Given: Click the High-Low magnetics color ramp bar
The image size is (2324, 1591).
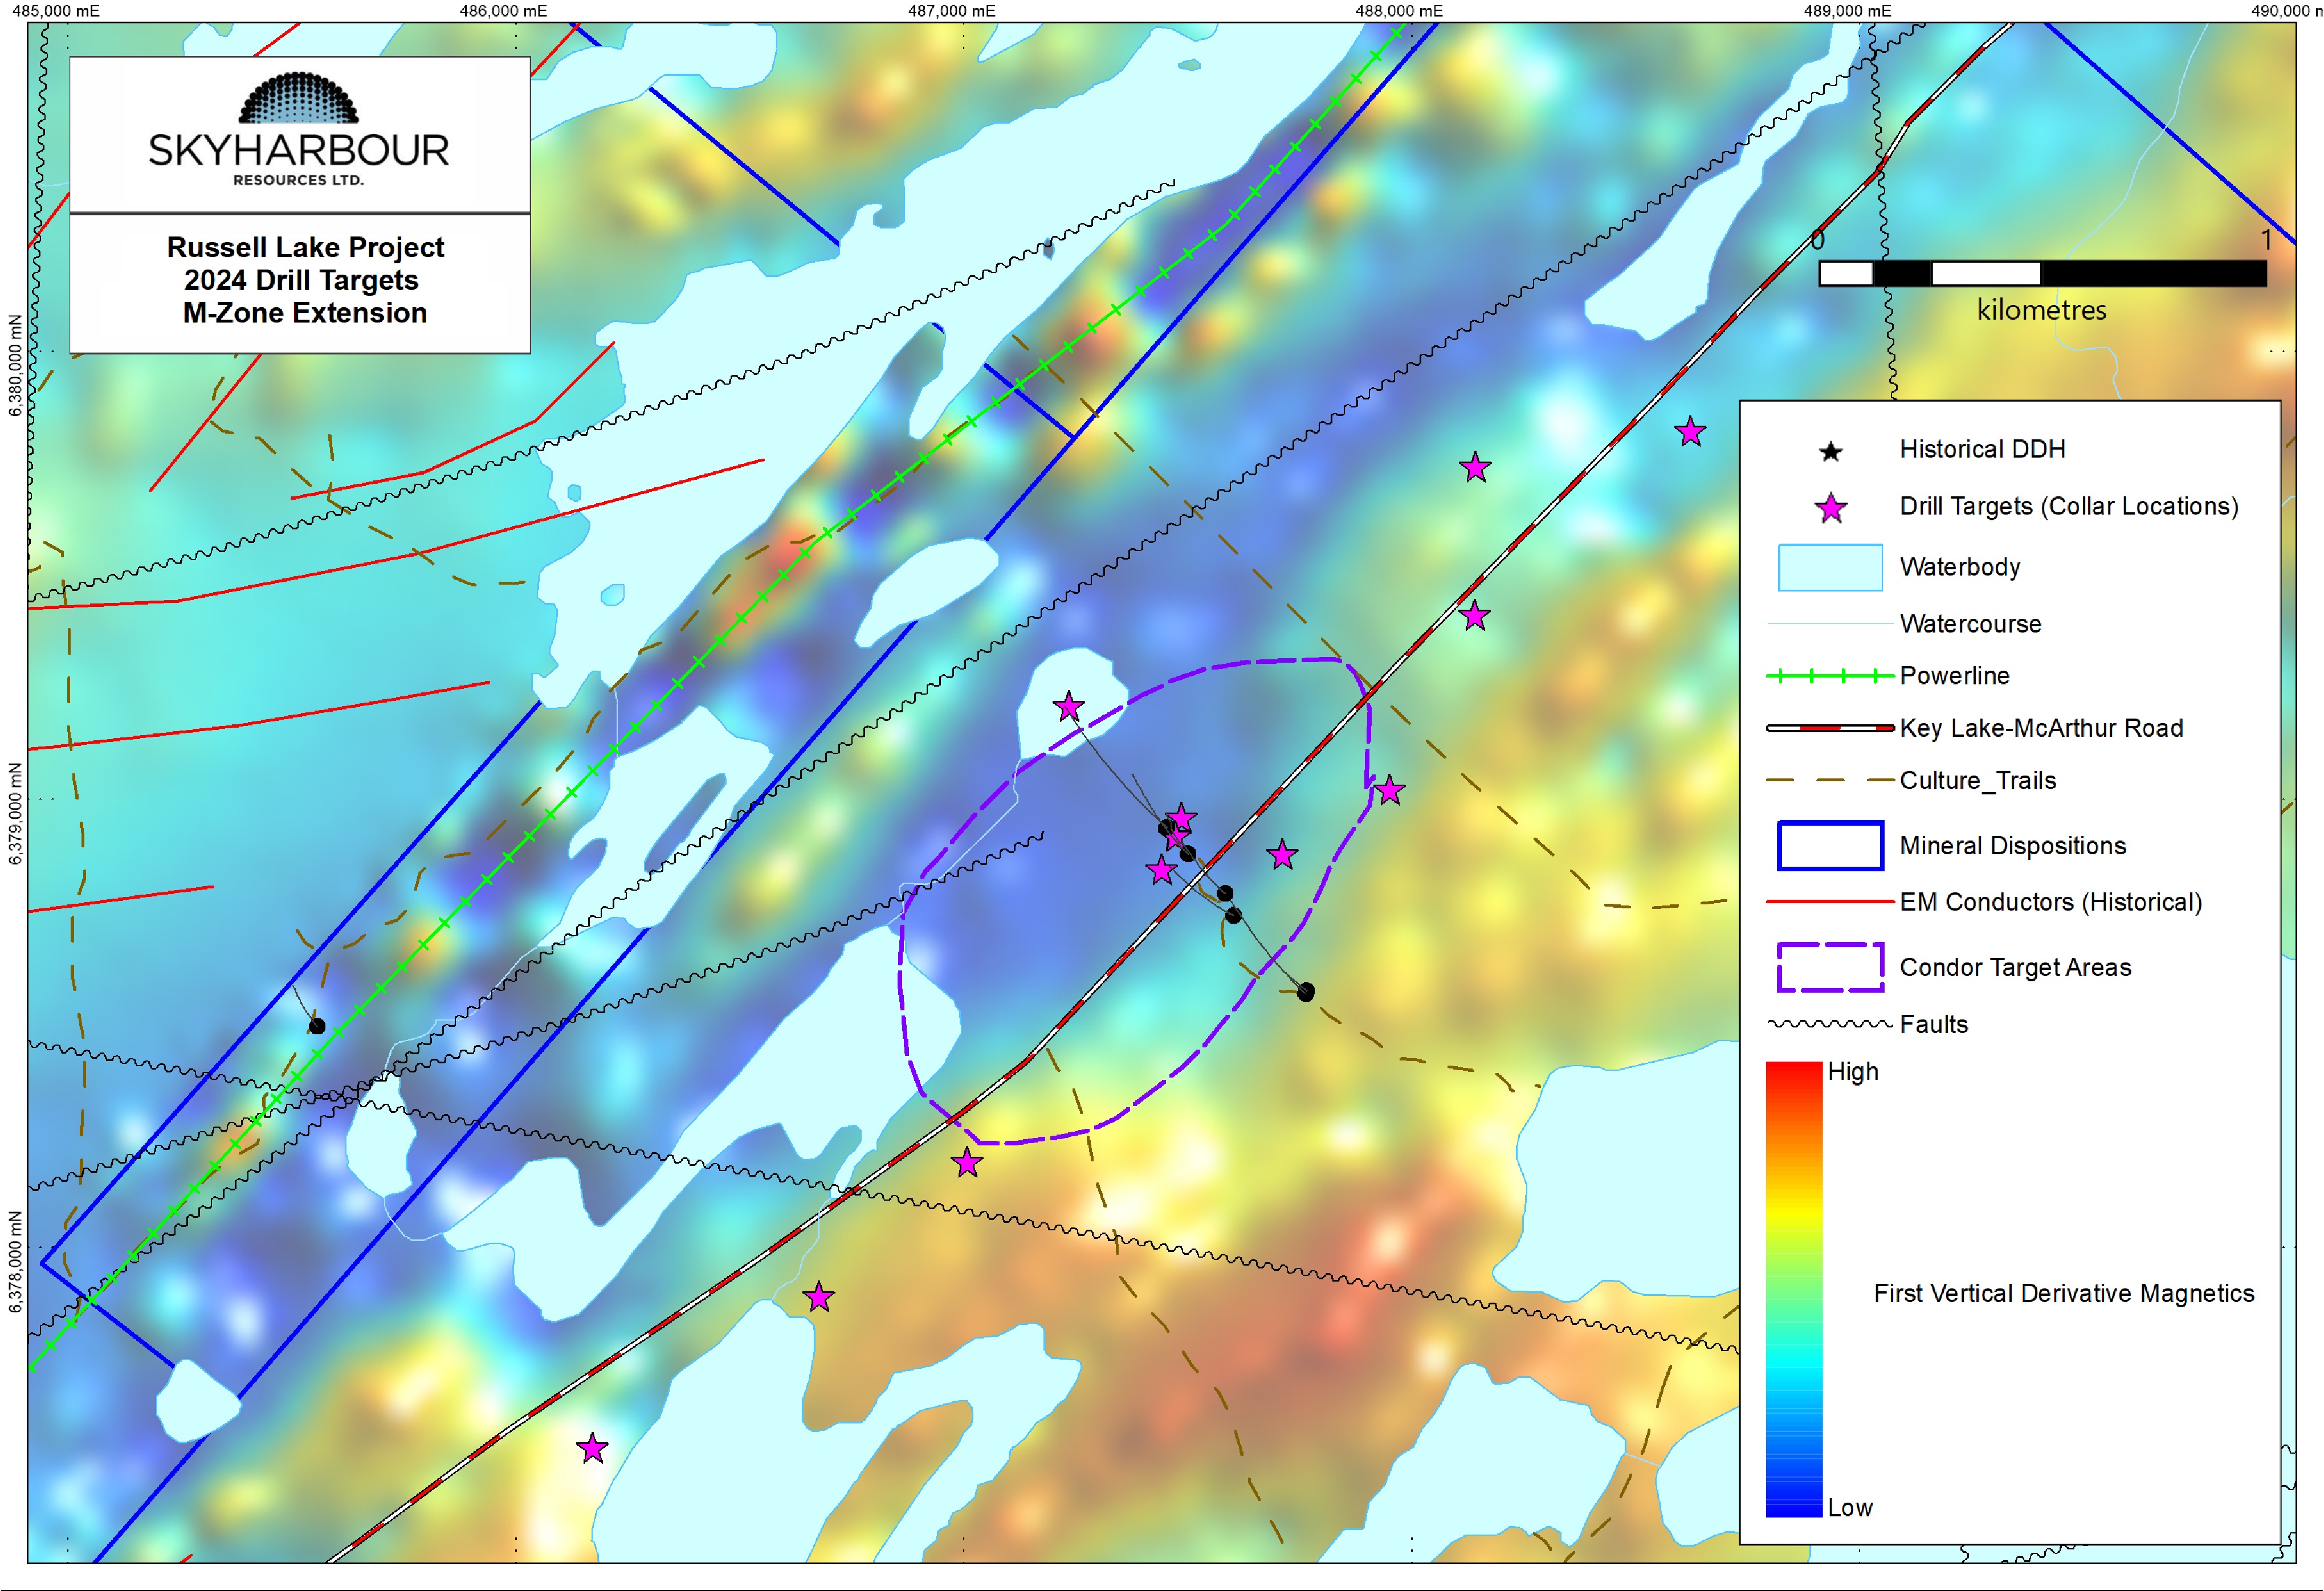Looking at the screenshot, I should coord(1793,1289).
